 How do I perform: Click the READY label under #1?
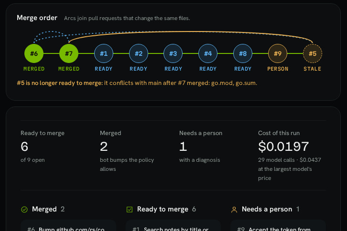point(104,69)
